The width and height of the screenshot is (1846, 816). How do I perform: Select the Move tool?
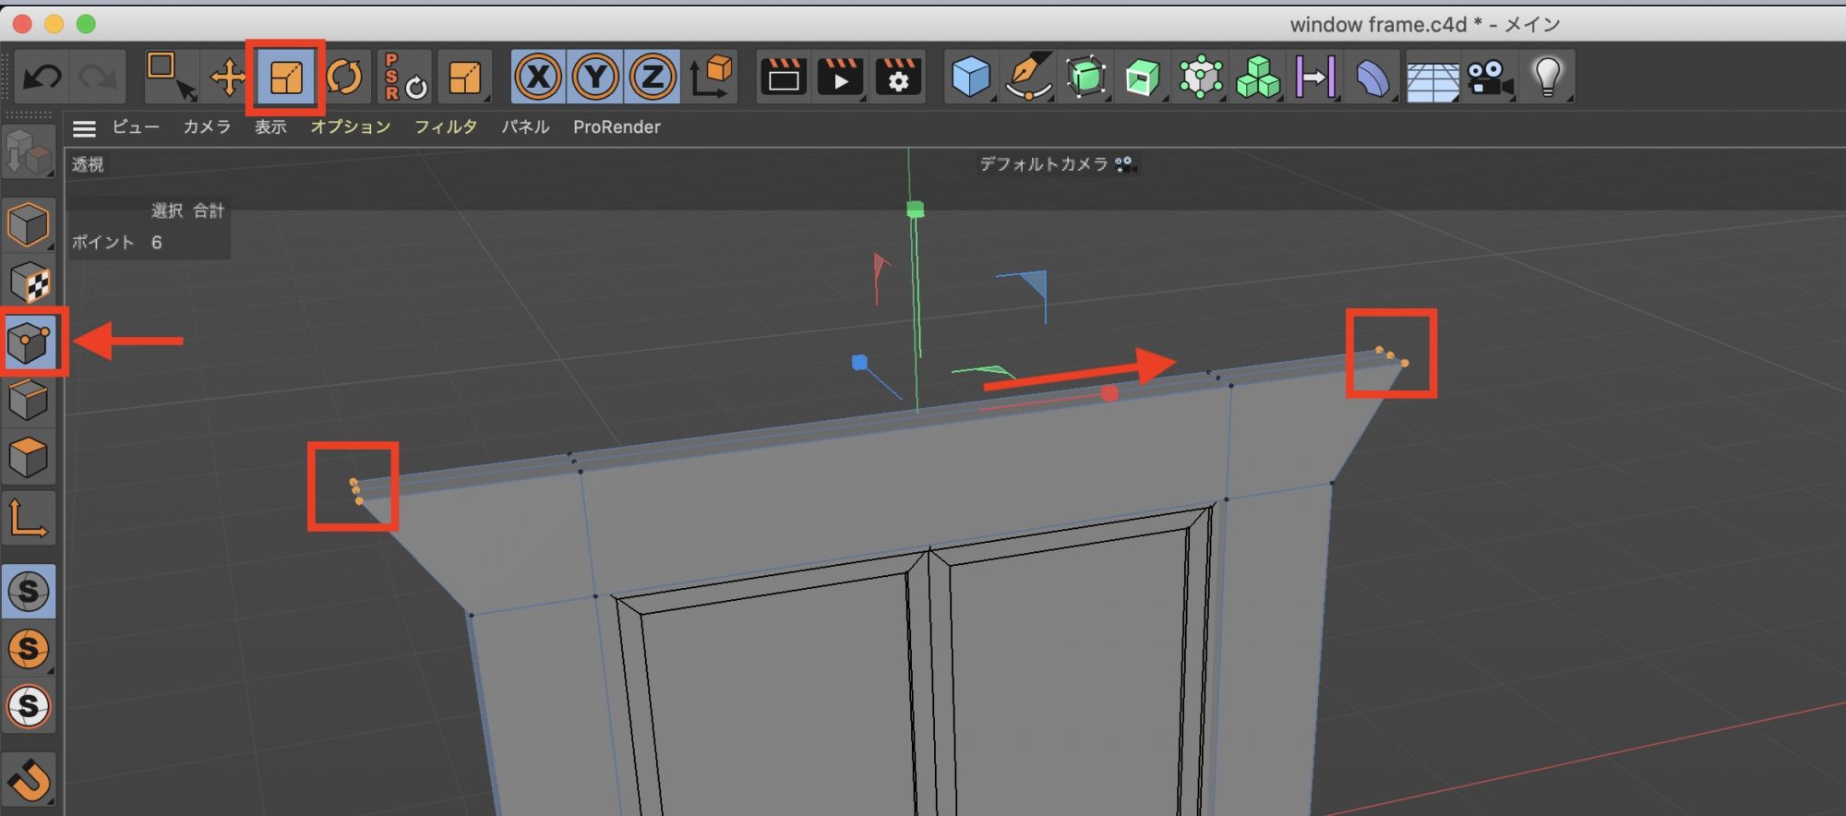tap(227, 78)
